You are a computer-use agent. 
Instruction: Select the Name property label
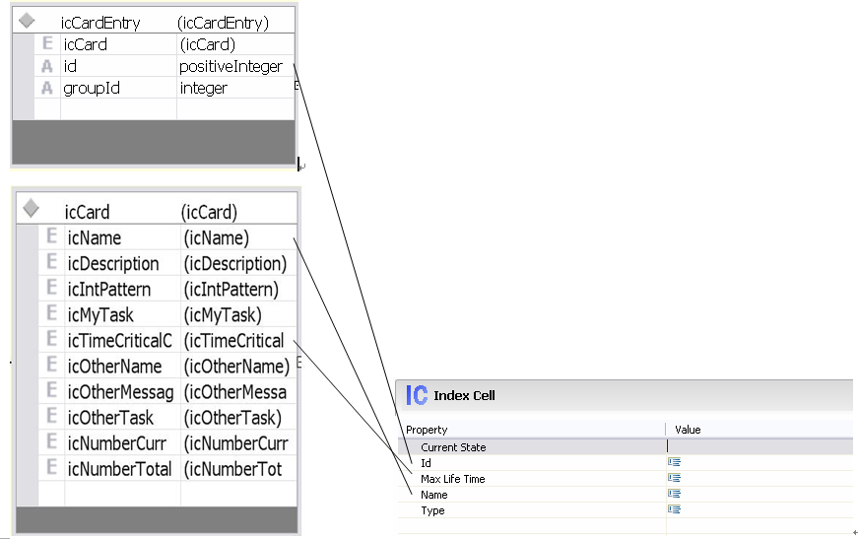pos(433,495)
